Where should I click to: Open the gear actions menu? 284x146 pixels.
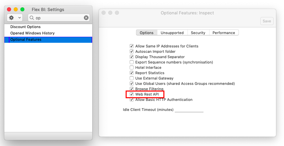(14, 18)
